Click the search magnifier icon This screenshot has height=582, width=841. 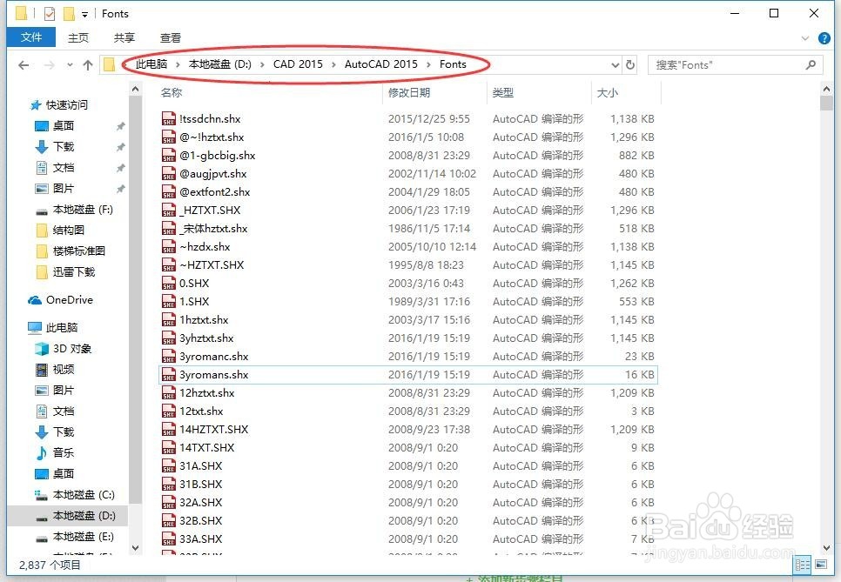811,65
